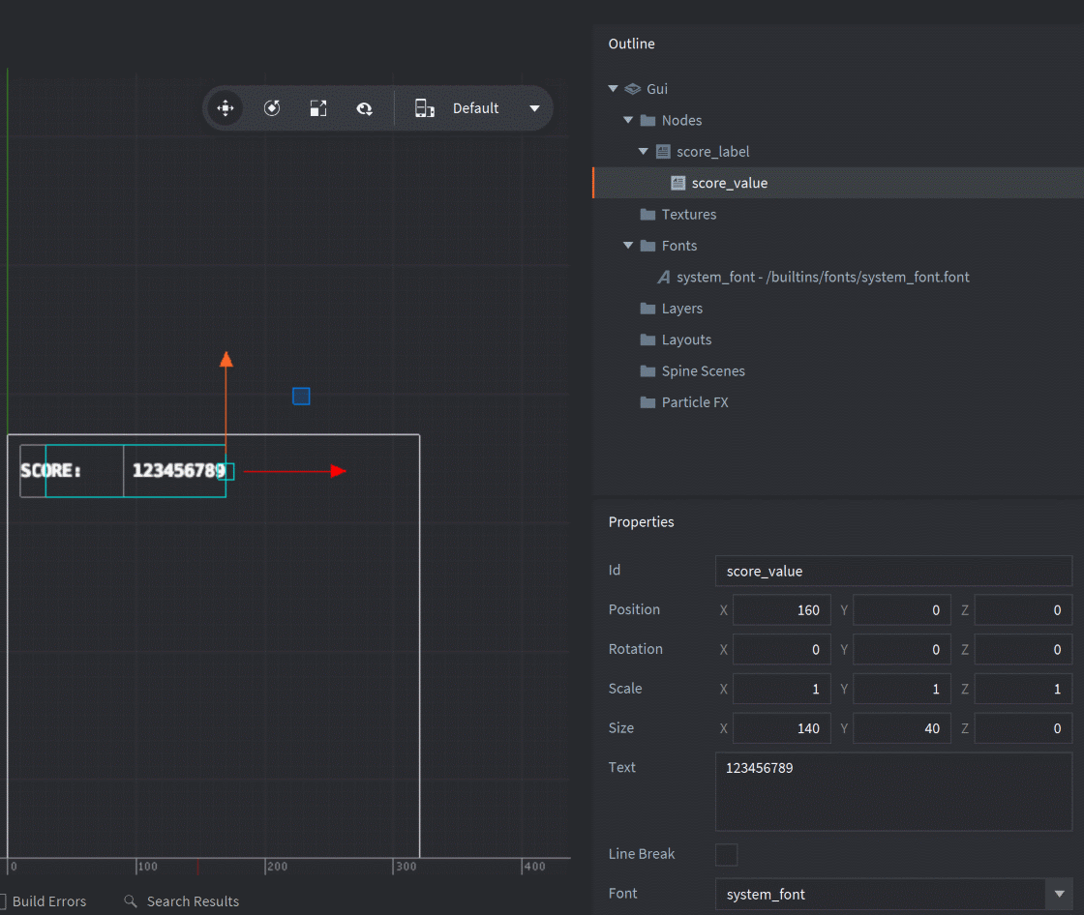Select Particle FX in the Outline tree

(x=694, y=402)
